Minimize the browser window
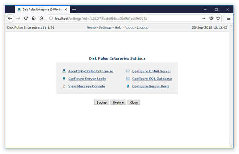Image resolution: width=239 pixels, height=154 pixels. 205,10
